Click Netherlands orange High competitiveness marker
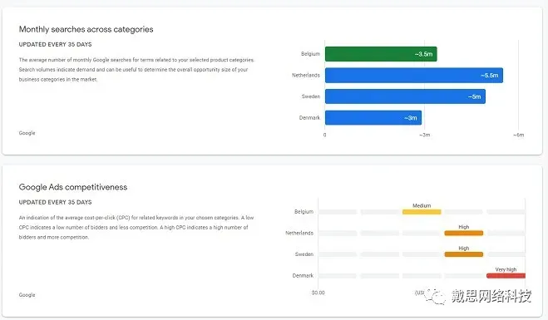The image size is (548, 320). 464,233
